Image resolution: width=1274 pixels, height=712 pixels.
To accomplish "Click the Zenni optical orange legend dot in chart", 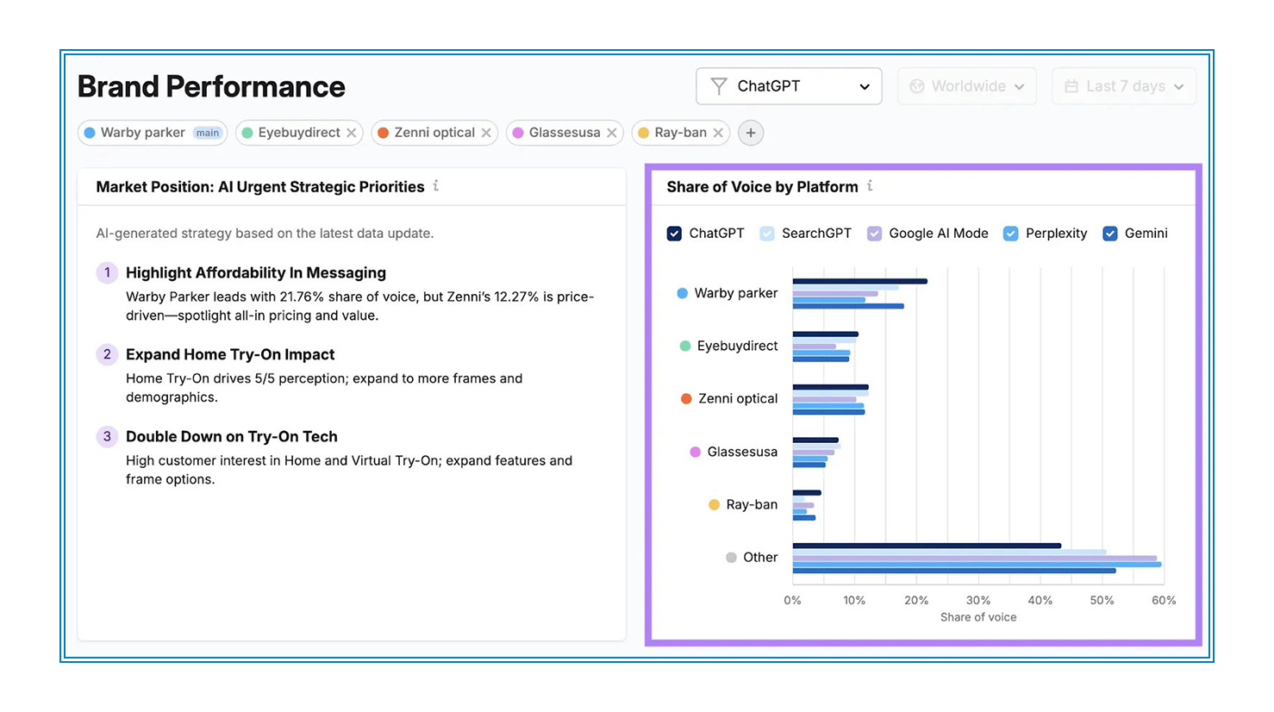I will [x=686, y=398].
